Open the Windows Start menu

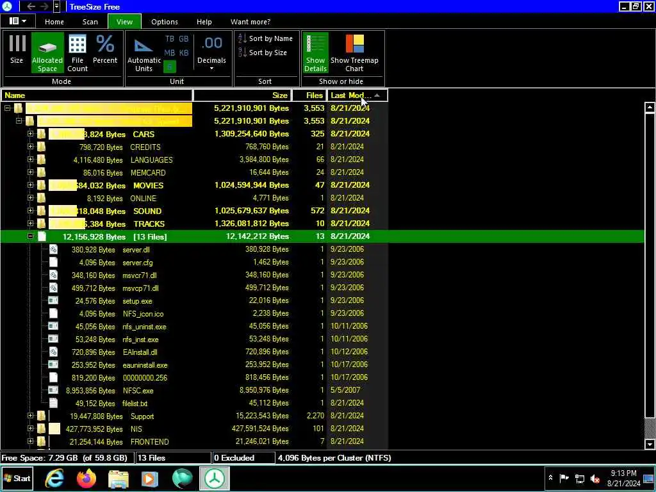(17, 478)
